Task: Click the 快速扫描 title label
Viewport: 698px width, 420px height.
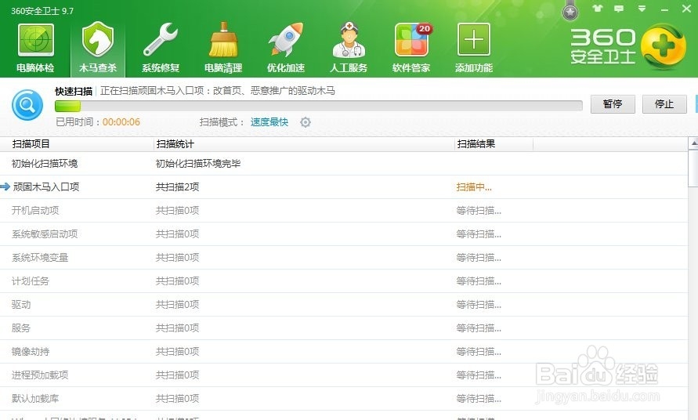Action: coord(74,92)
